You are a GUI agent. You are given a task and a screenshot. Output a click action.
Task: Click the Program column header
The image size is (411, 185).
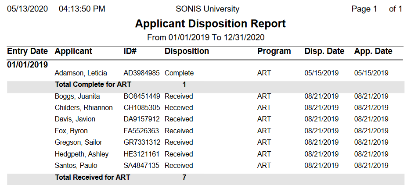click(x=274, y=51)
